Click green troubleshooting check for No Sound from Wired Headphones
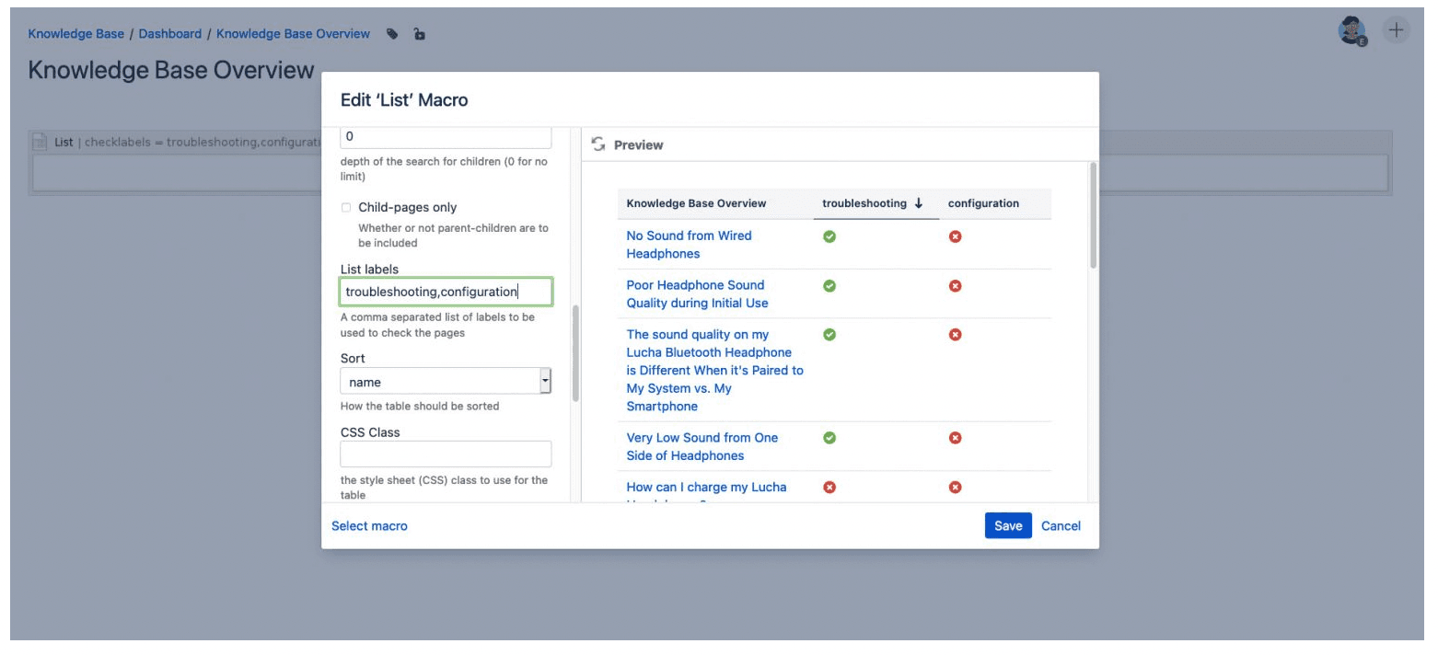This screenshot has height=655, width=1438. 829,236
